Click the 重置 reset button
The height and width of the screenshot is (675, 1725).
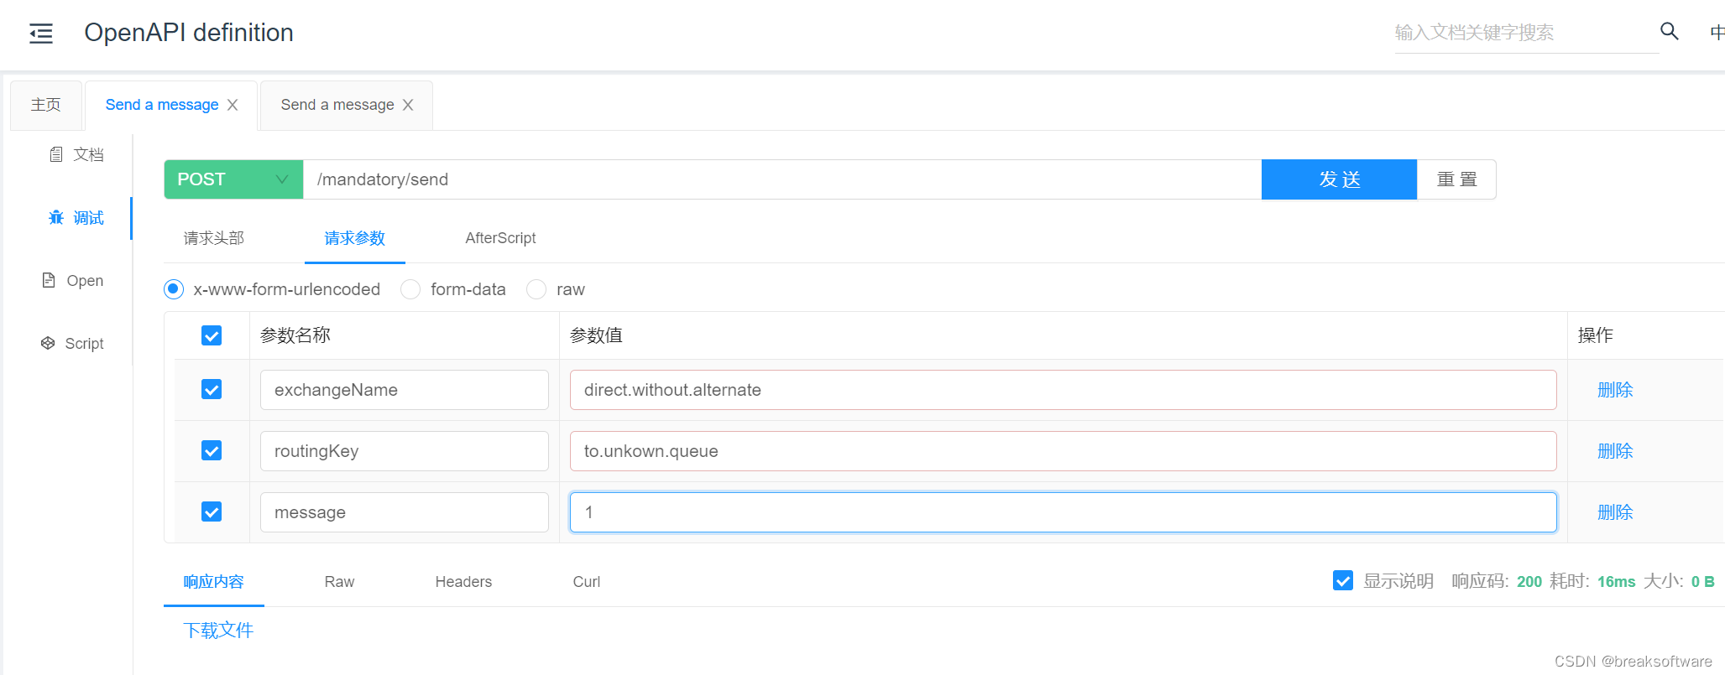coord(1456,179)
